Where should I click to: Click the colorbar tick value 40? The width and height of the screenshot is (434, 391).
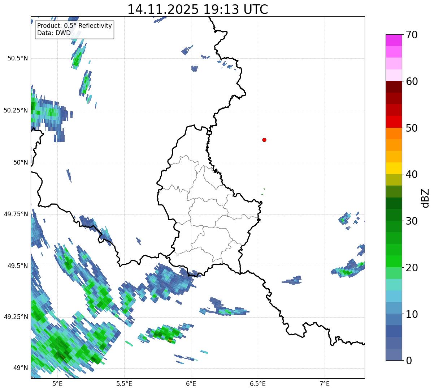(x=412, y=174)
